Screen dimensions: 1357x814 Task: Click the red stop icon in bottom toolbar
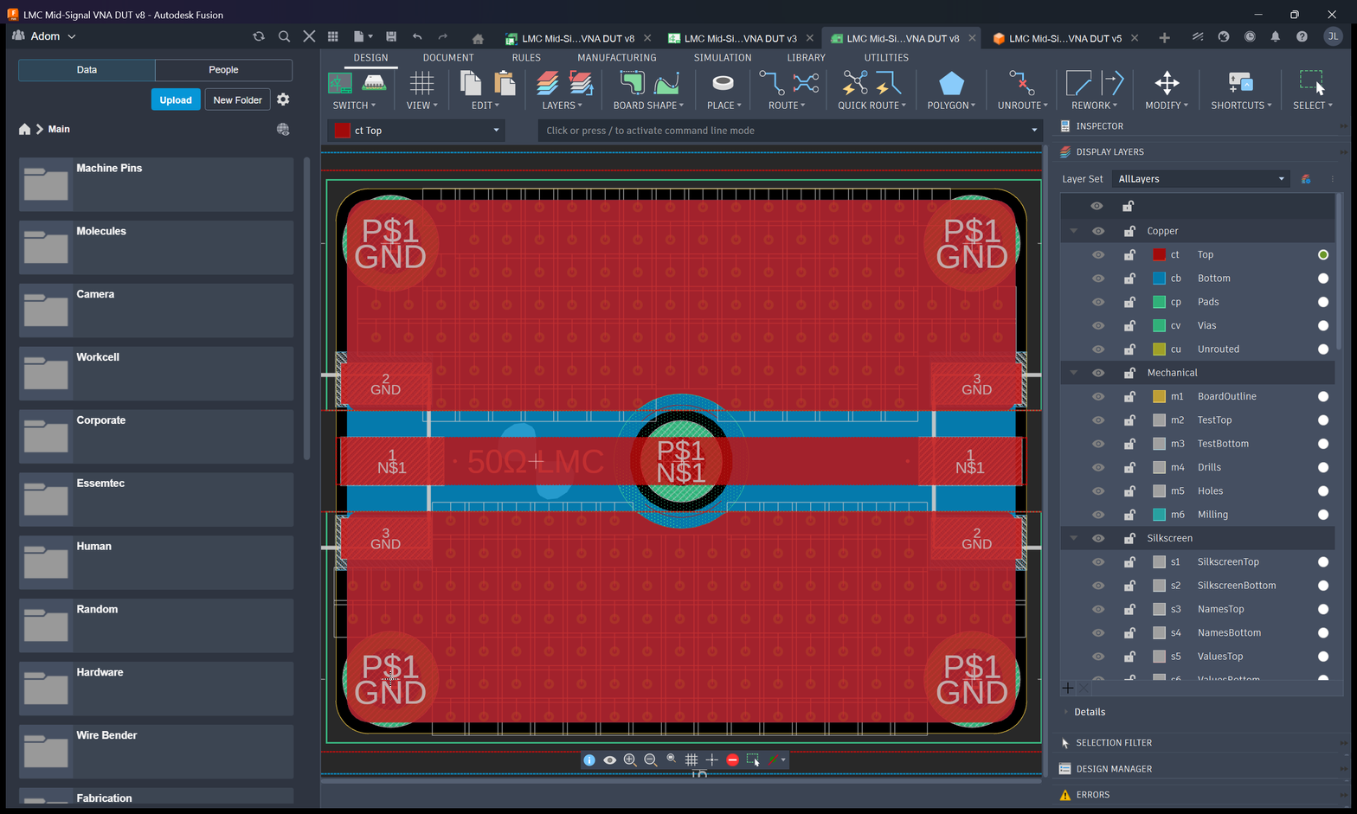coord(732,760)
